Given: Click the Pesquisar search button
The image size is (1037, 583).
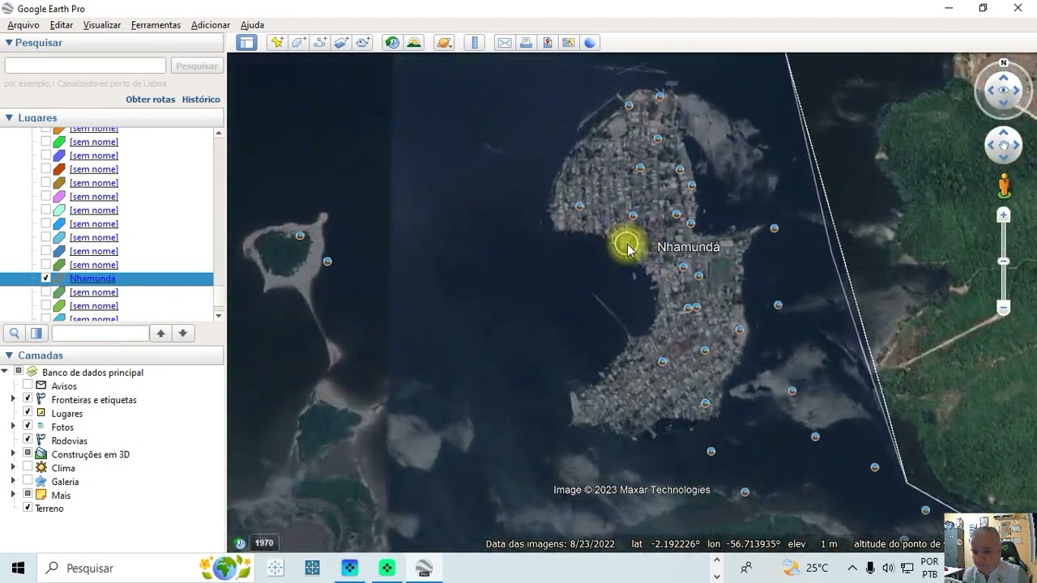Looking at the screenshot, I should click(x=196, y=66).
